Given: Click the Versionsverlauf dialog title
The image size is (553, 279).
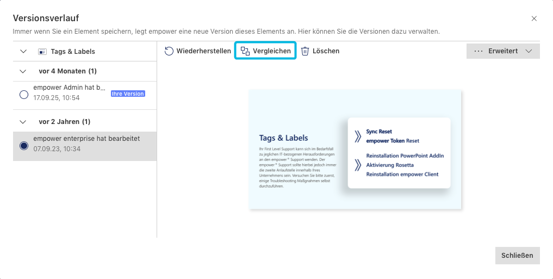Looking at the screenshot, I should [46, 18].
